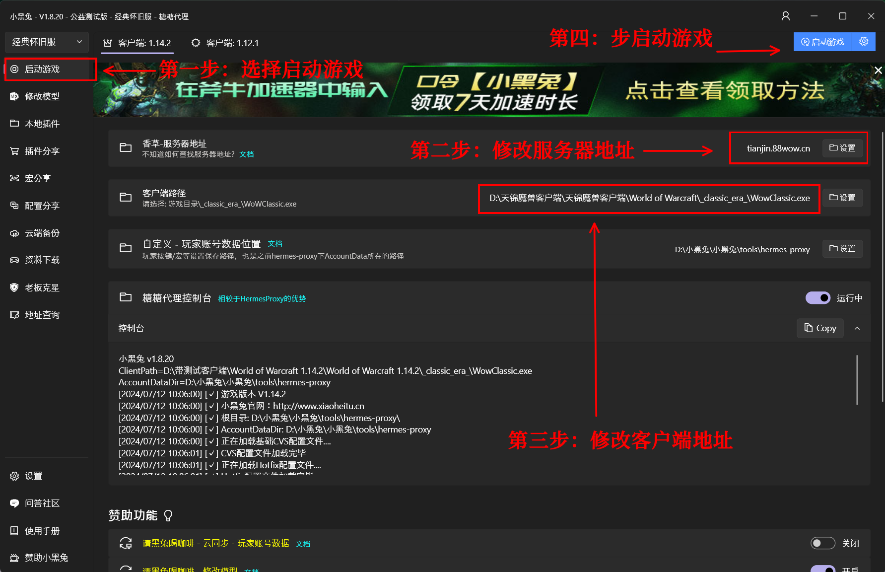Click the WowClassic.exe client path value
The image size is (885, 572).
tap(649, 198)
